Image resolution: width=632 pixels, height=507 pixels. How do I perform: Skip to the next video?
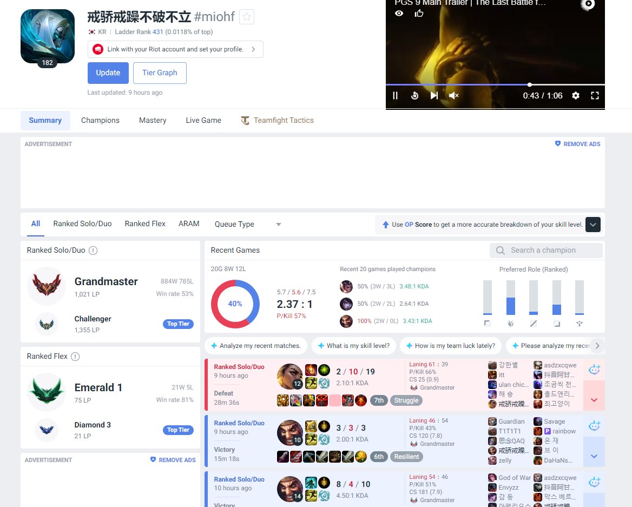coord(434,96)
